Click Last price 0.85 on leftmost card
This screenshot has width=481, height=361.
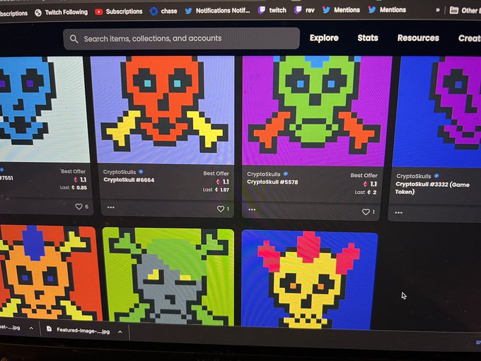74,188
